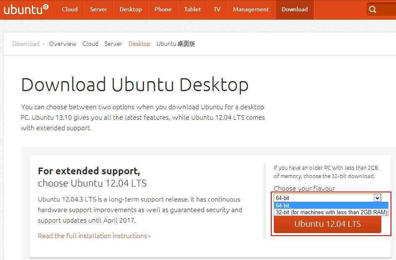This screenshot has height=260, width=396.
Task: Switch to the Overview sub-navigation link
Action: (63, 44)
